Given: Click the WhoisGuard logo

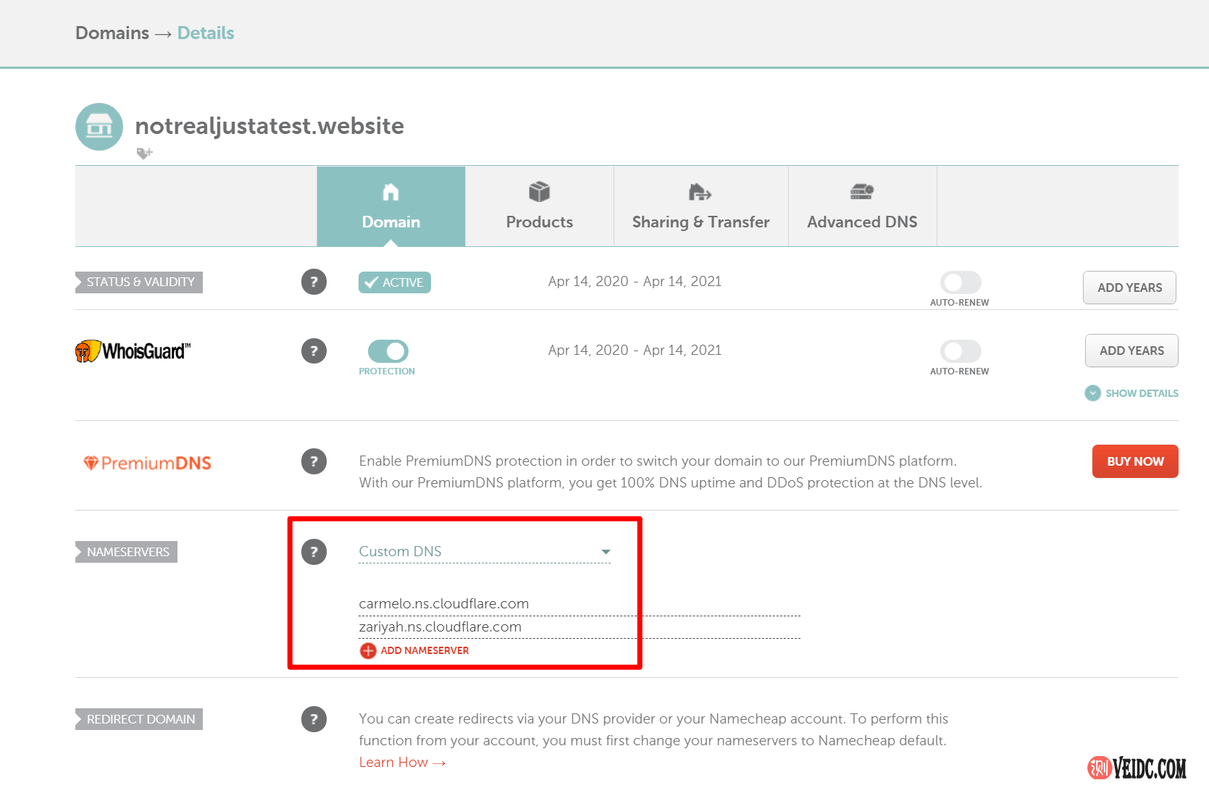Looking at the screenshot, I should (133, 351).
